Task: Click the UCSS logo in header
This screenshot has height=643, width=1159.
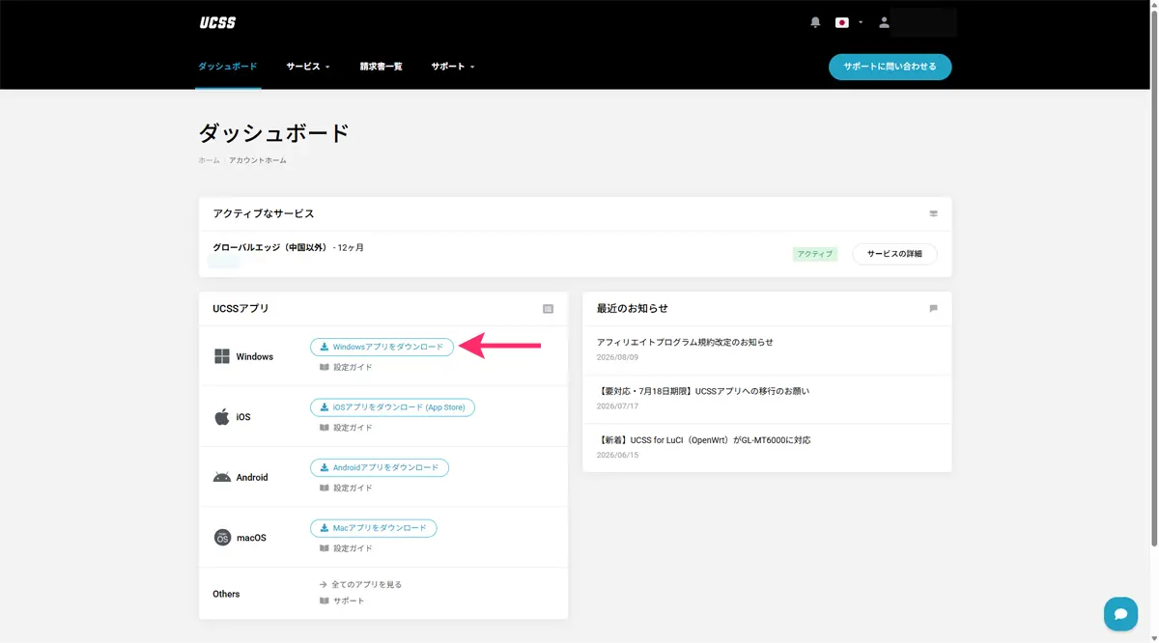Action: tap(217, 22)
